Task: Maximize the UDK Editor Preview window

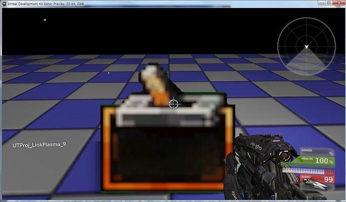Action: coord(329,3)
